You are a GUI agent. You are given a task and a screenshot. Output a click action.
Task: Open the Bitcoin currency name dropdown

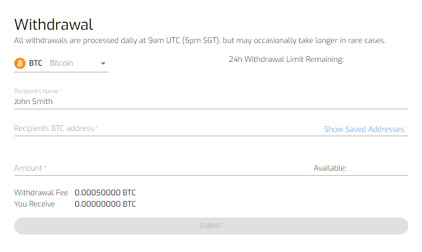tap(62, 63)
